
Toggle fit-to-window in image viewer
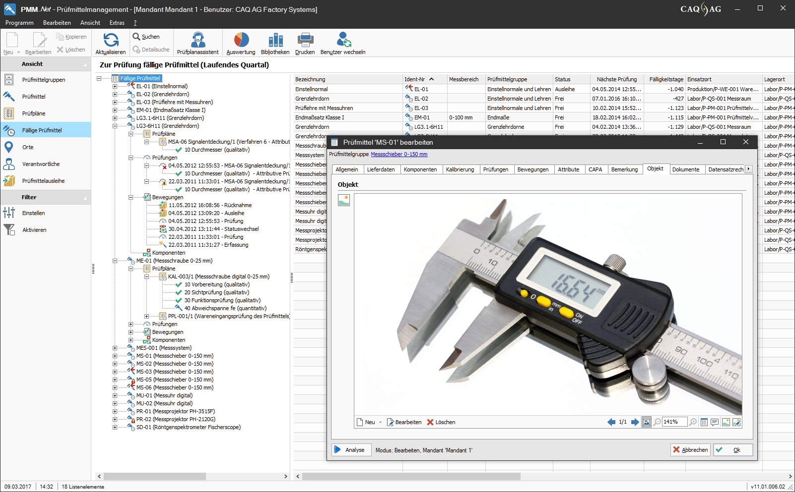tap(647, 422)
